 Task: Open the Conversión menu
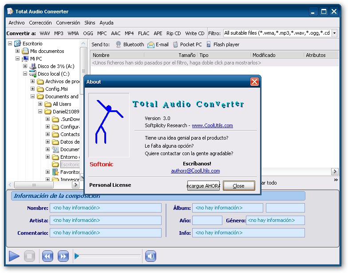click(x=68, y=23)
